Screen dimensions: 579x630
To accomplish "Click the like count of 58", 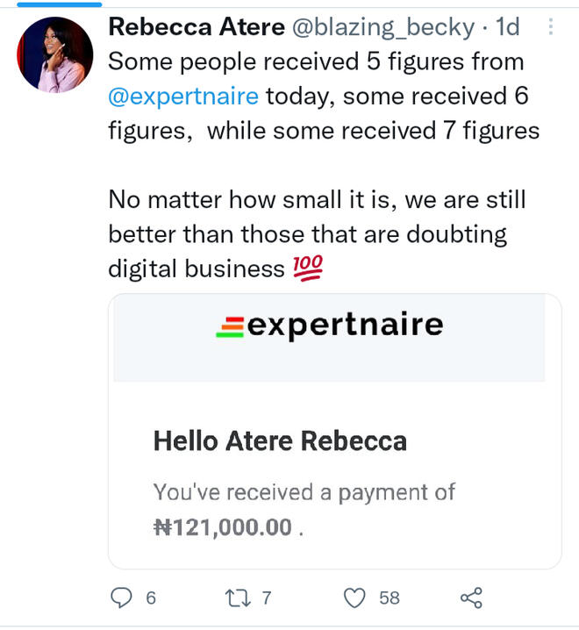I will click(390, 598).
